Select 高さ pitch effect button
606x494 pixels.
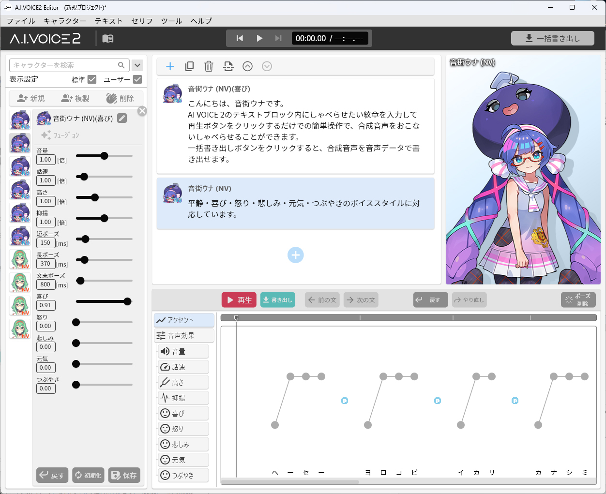[183, 382]
